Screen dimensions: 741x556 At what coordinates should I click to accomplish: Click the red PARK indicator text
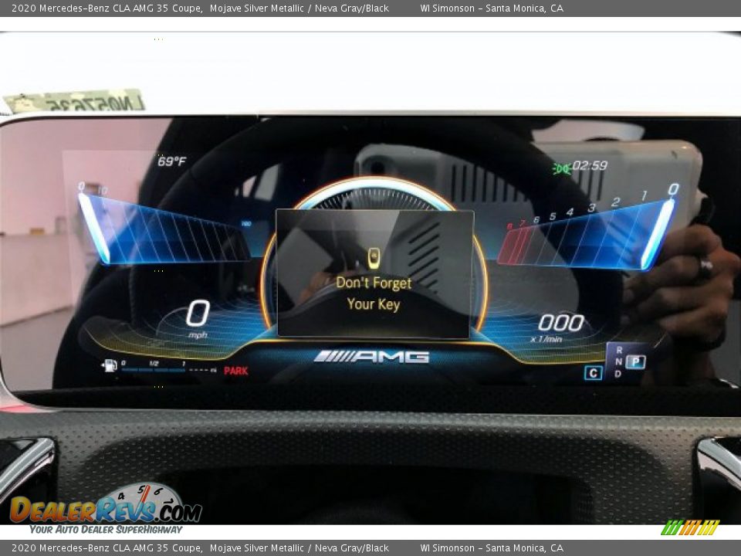[x=236, y=371]
